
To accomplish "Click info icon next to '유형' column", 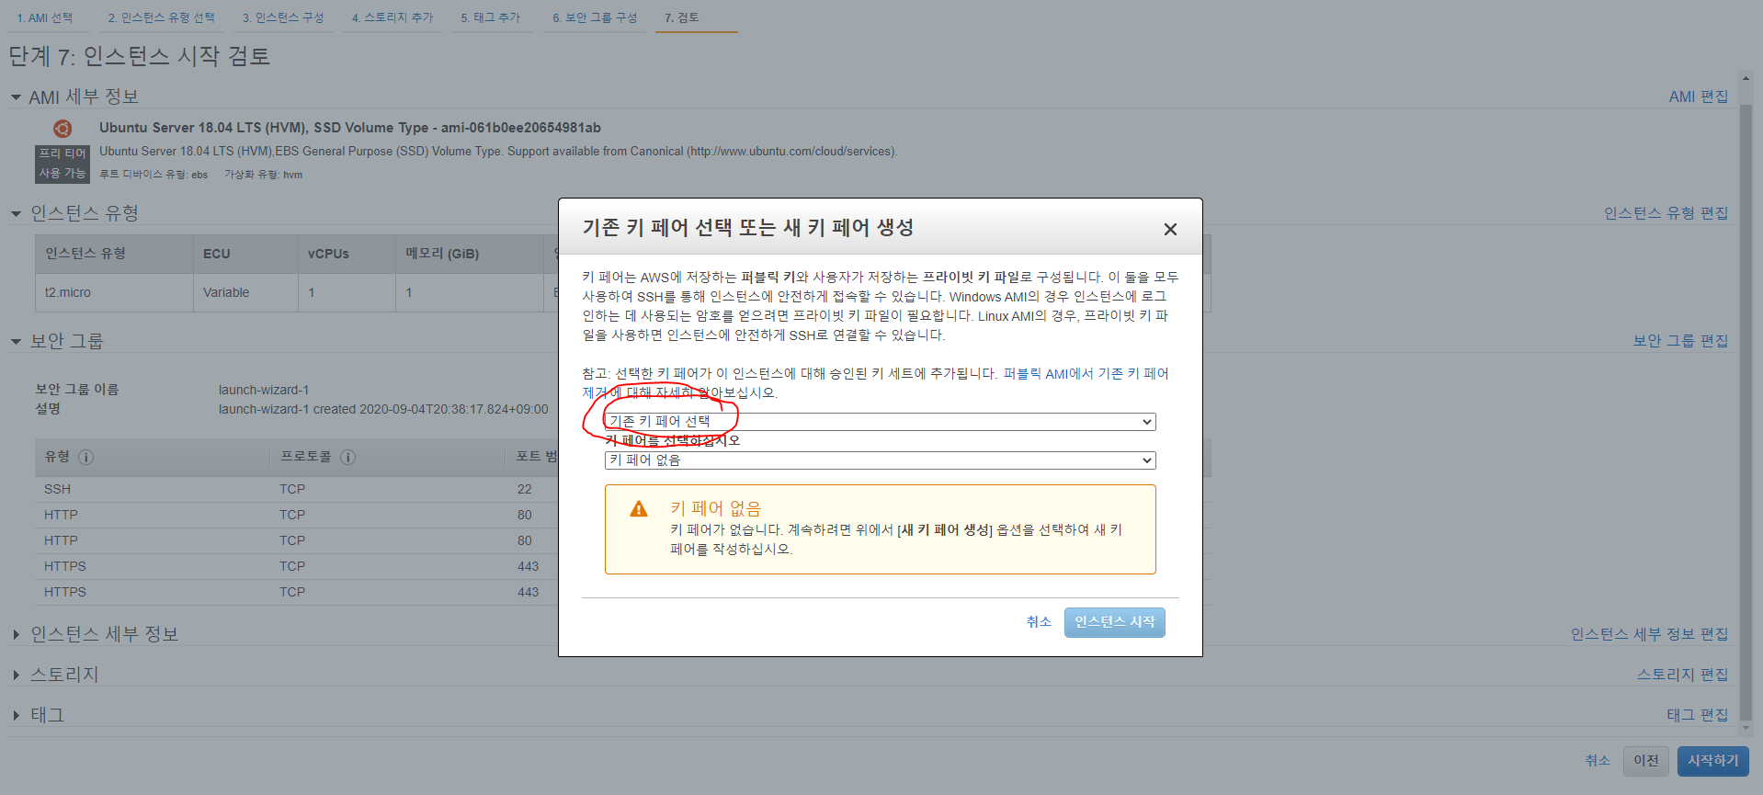I will (85, 457).
